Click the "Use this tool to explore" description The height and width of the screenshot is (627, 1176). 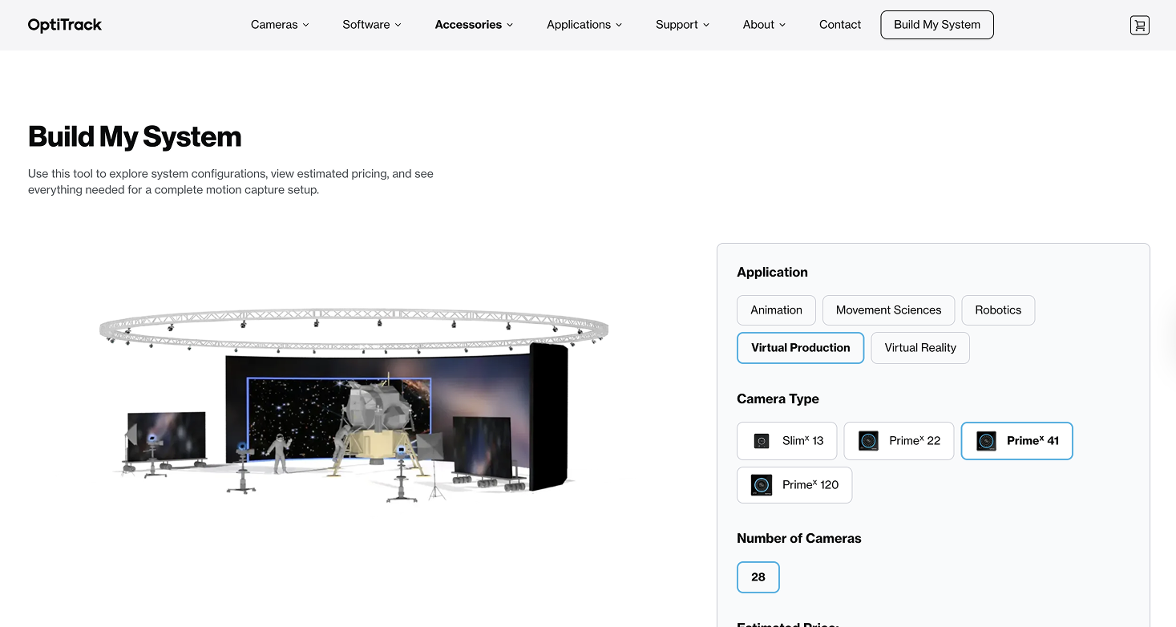pos(231,182)
